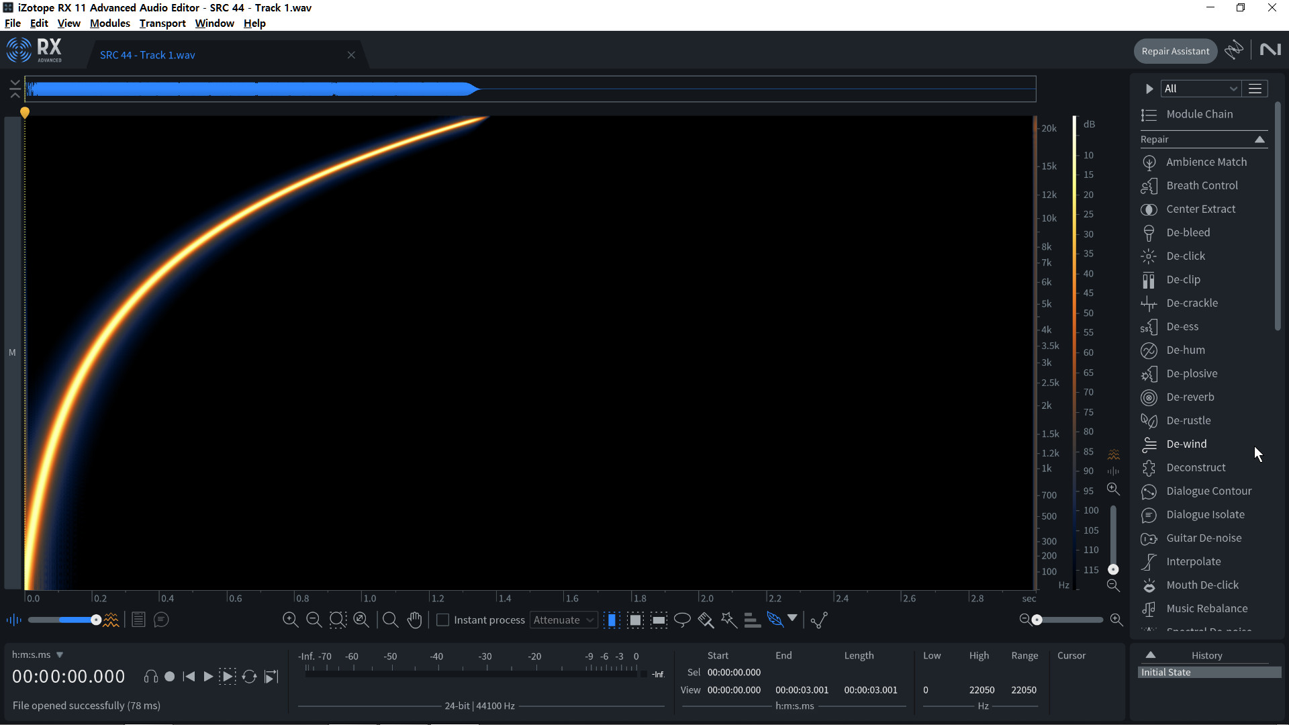Image resolution: width=1289 pixels, height=725 pixels.
Task: Toggle headphone input monitoring
Action: (x=151, y=677)
